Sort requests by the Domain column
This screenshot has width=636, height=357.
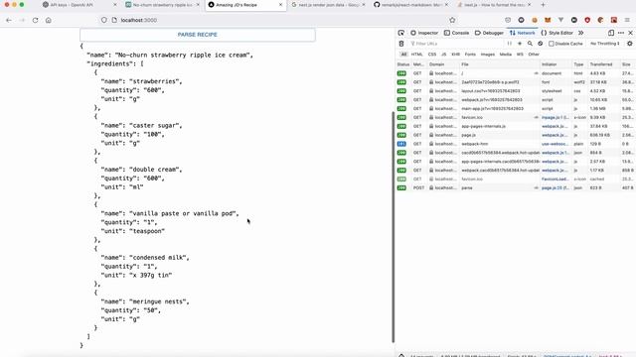443,64
